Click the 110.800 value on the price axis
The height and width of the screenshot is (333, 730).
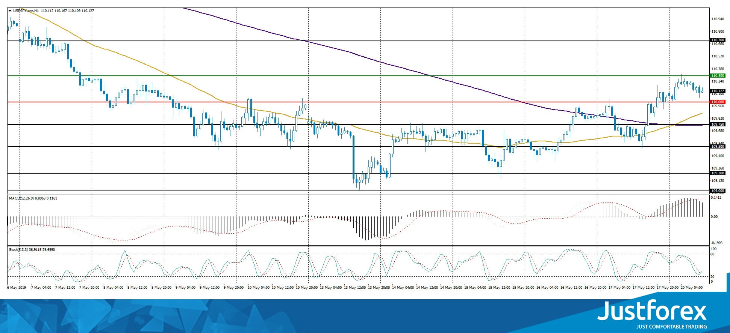[718, 31]
